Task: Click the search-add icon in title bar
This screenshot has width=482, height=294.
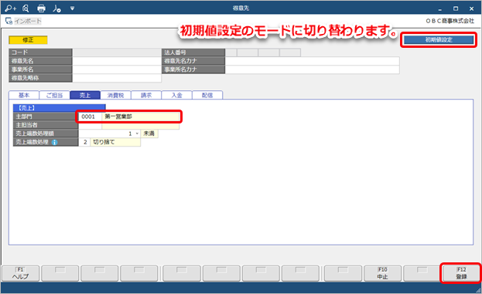Action: [x=11, y=8]
